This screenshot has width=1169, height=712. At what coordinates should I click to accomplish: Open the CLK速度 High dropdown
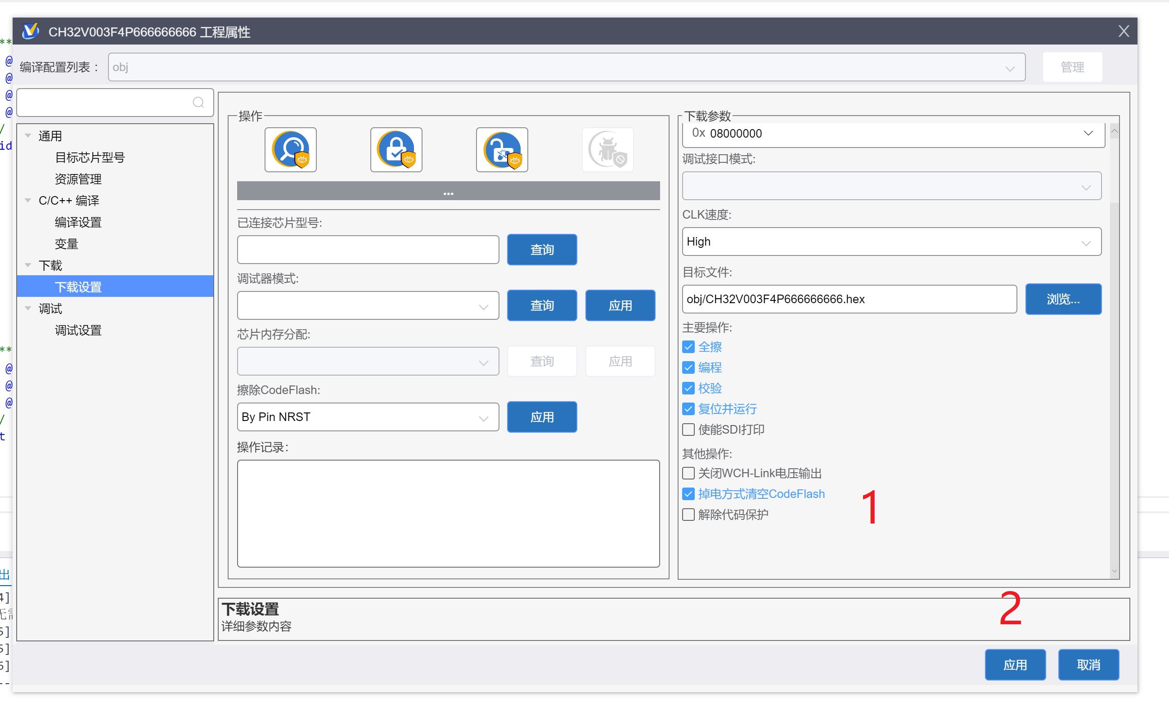coord(891,242)
